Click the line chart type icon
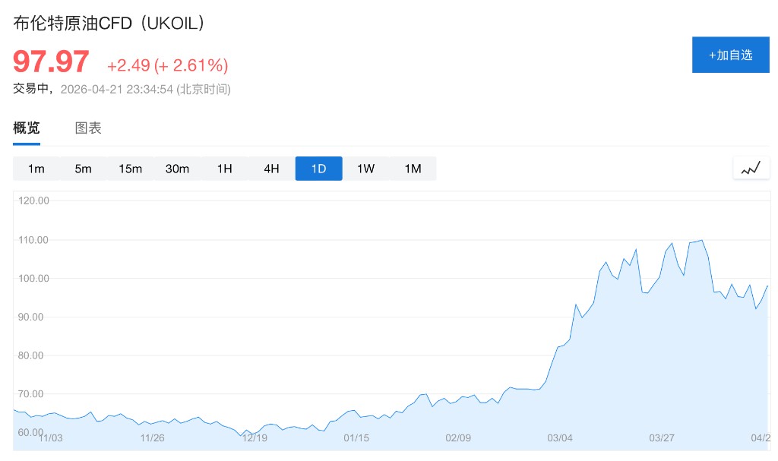Screen dimensions: 778x461 click(751, 169)
